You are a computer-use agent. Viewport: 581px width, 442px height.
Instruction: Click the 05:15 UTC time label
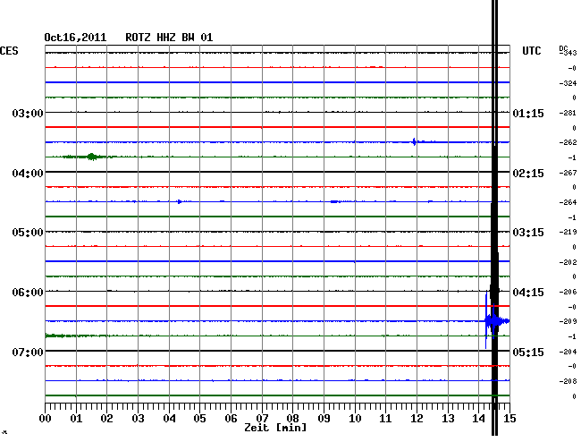click(x=528, y=352)
